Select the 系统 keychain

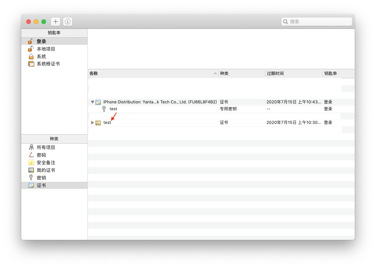click(x=54, y=57)
